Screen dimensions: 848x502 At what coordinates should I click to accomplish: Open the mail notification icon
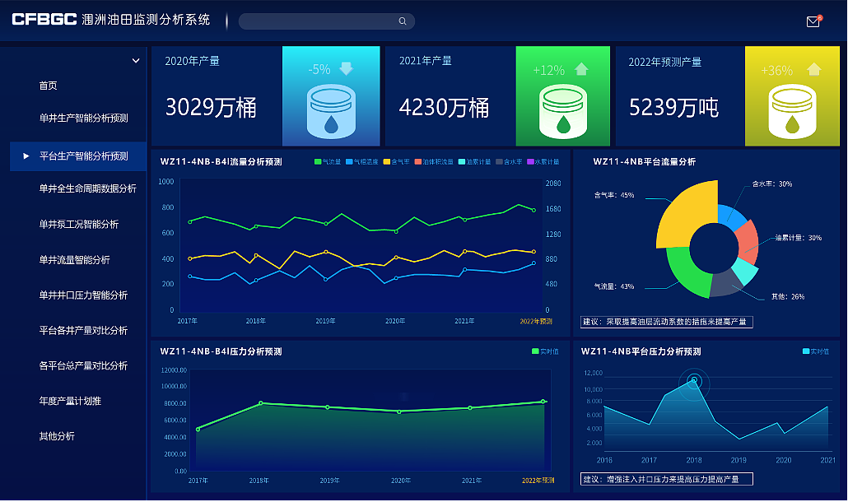click(813, 21)
